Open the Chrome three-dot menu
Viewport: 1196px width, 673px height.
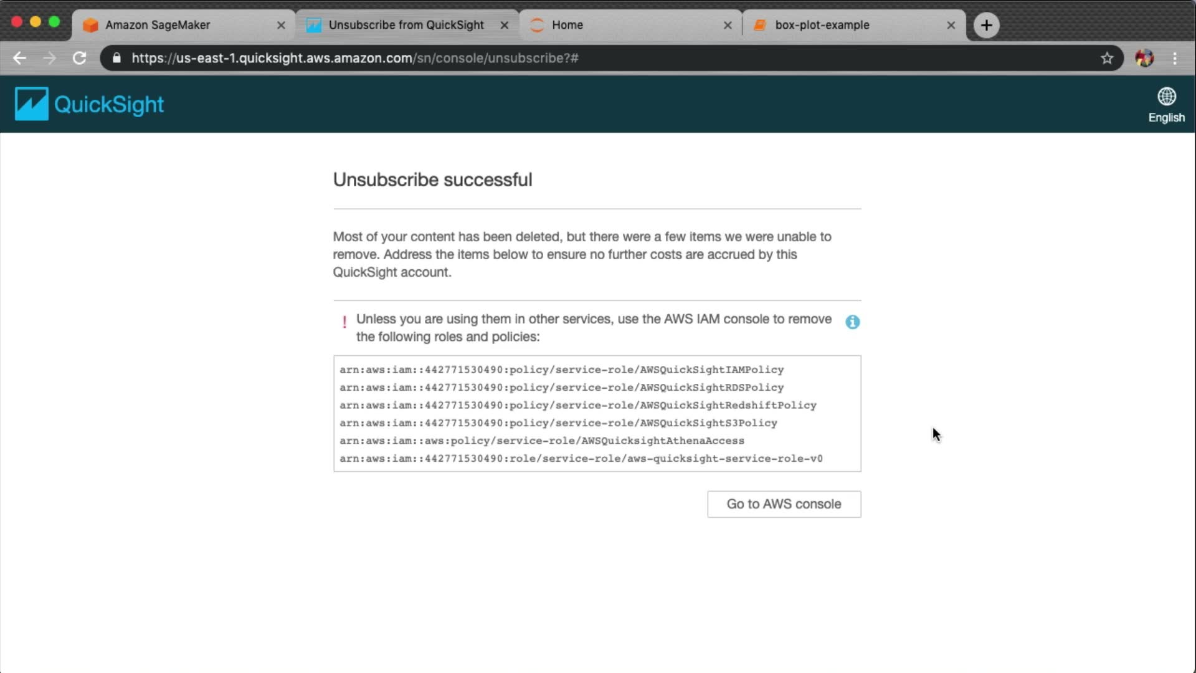[1175, 58]
